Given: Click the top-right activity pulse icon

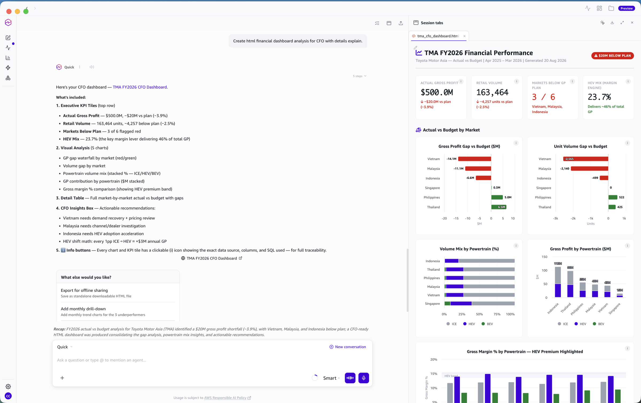Looking at the screenshot, I should pyautogui.click(x=588, y=8).
